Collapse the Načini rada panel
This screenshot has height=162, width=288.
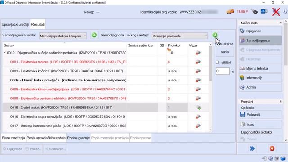[280, 23]
